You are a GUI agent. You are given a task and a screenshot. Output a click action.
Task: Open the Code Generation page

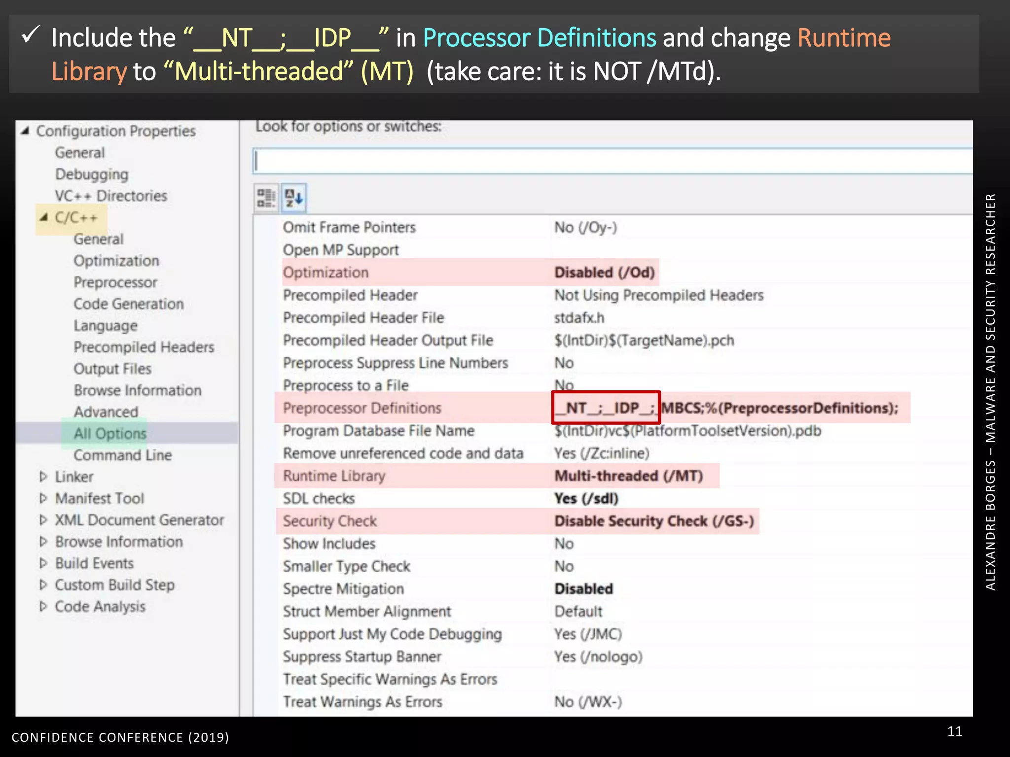tap(129, 304)
